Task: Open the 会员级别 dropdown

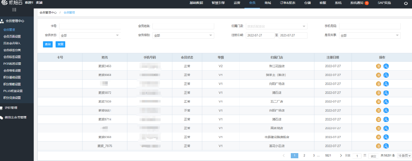Action: 183,35
